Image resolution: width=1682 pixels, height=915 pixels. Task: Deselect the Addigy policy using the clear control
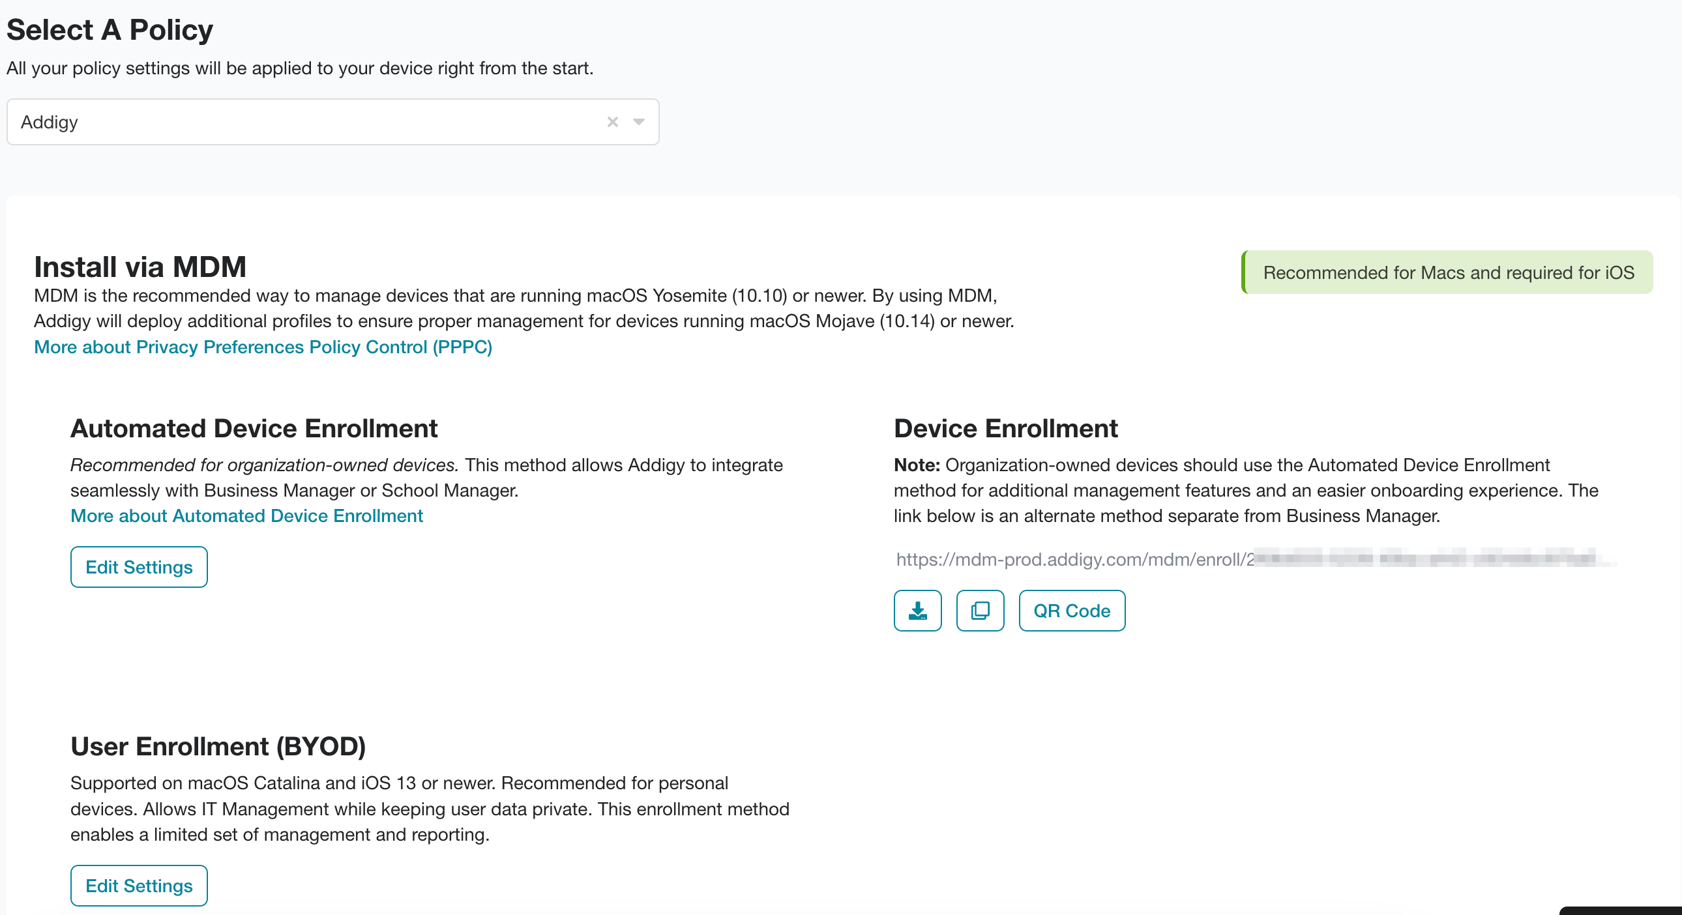tap(612, 122)
